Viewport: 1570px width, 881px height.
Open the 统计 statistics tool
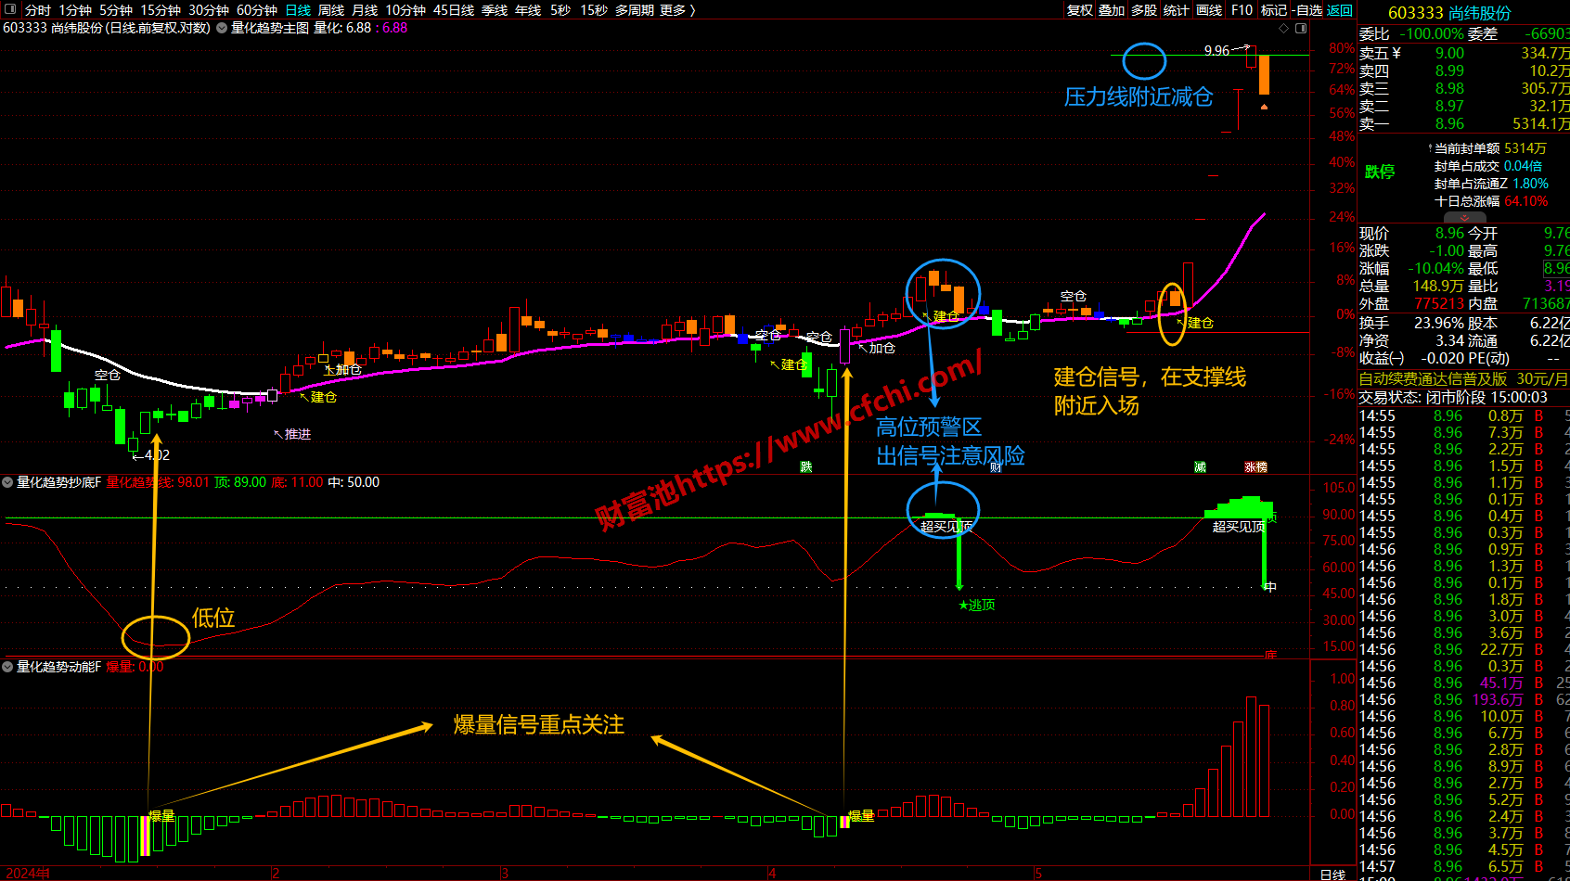point(1177,10)
